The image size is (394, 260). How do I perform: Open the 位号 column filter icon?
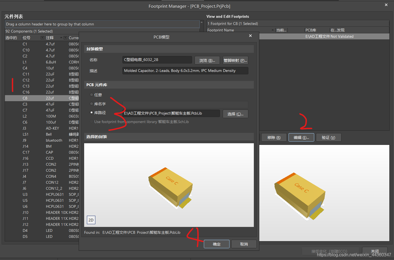click(42, 38)
